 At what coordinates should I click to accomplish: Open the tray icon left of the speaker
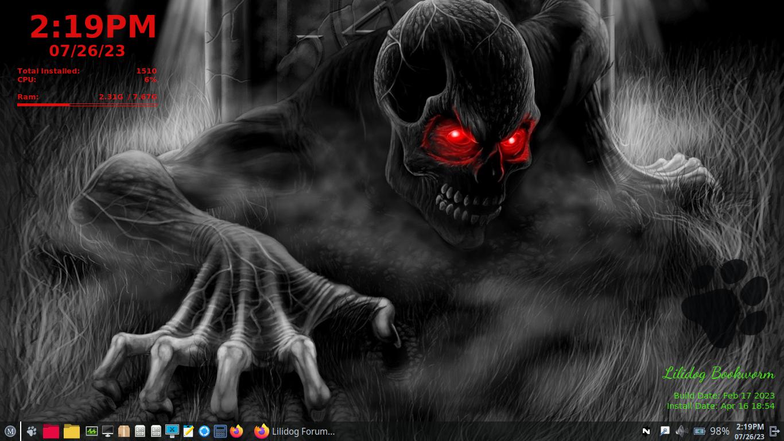(x=664, y=431)
